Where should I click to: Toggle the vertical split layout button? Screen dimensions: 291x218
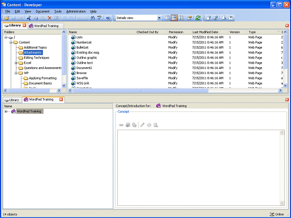pos(181,18)
